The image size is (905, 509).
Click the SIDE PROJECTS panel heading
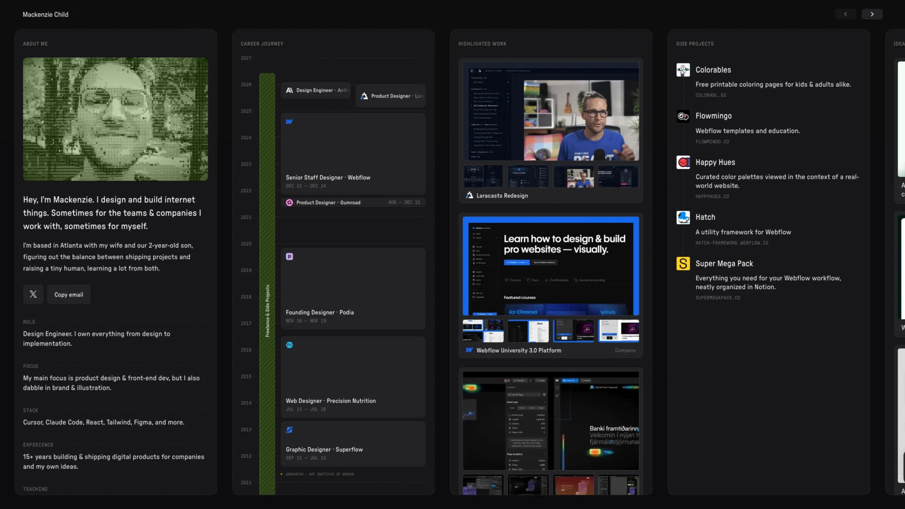click(695, 44)
